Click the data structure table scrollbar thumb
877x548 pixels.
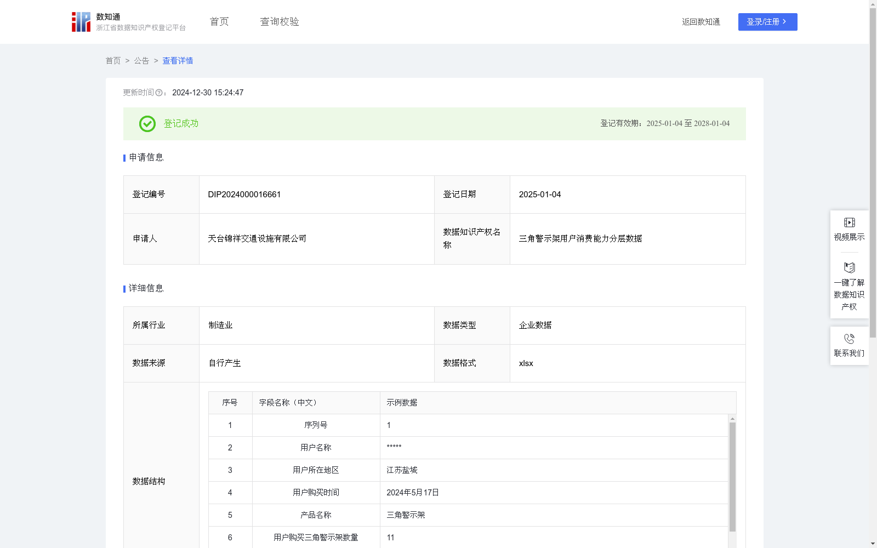tap(732, 477)
